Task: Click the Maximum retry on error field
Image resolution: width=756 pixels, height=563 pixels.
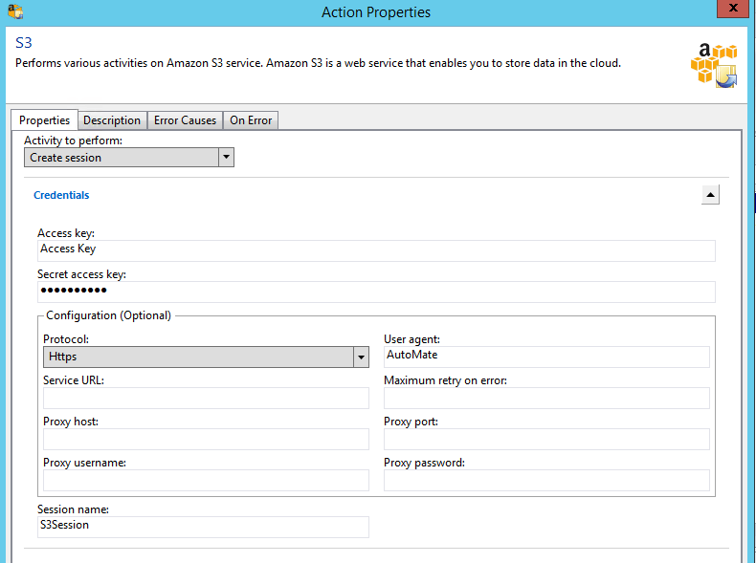Action: pyautogui.click(x=546, y=398)
